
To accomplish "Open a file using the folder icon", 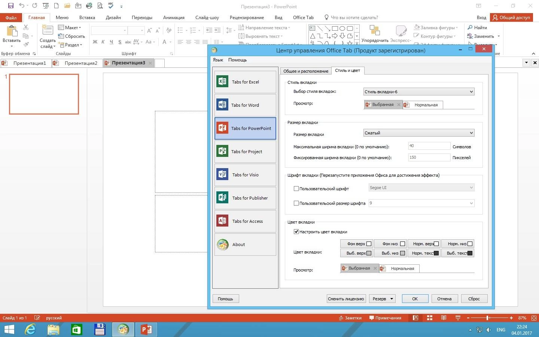I will pos(67,6).
